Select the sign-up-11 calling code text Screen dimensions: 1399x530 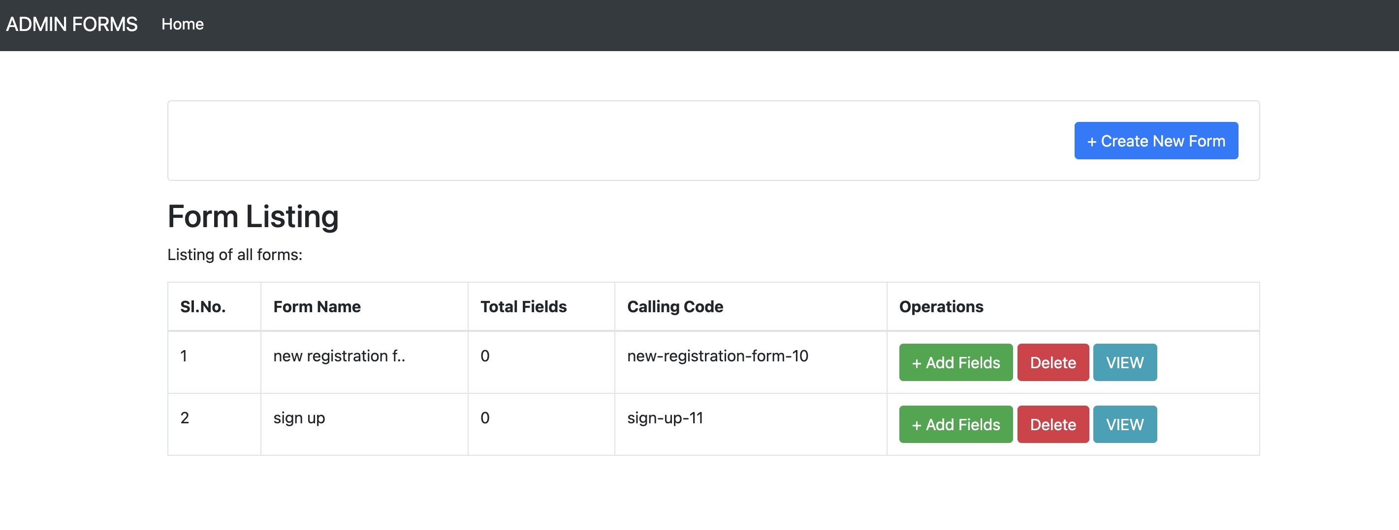pyautogui.click(x=665, y=418)
